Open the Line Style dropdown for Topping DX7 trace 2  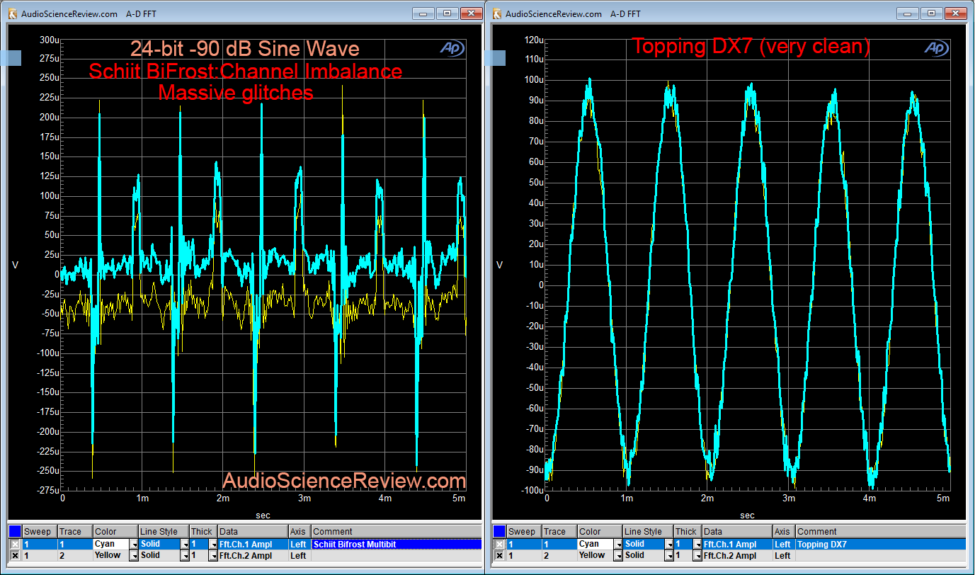[x=668, y=555]
